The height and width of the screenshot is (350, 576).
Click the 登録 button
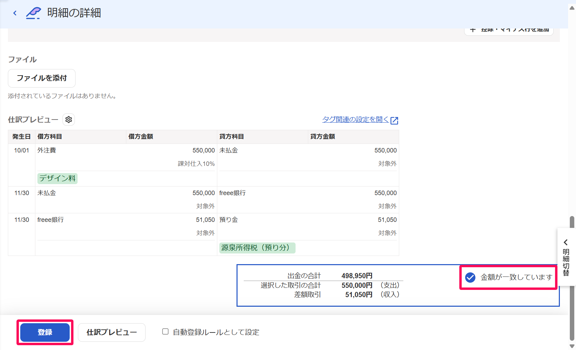[x=45, y=332]
